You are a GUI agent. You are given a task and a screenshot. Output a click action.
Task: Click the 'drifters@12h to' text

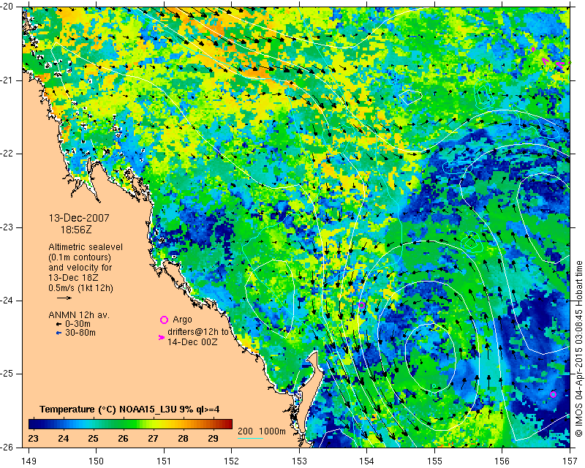(197, 332)
